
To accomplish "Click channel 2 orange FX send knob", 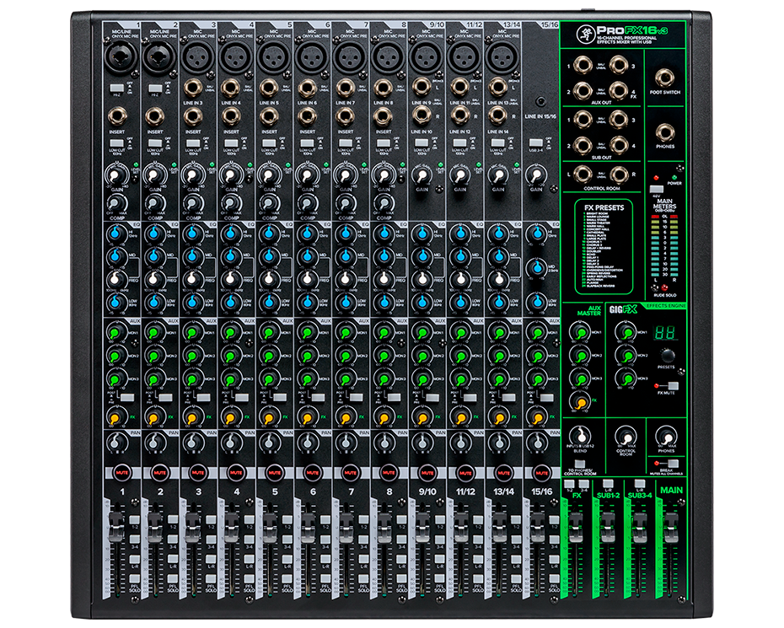I will click(x=154, y=416).
